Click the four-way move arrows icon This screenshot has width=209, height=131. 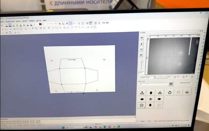(x=33, y=29)
